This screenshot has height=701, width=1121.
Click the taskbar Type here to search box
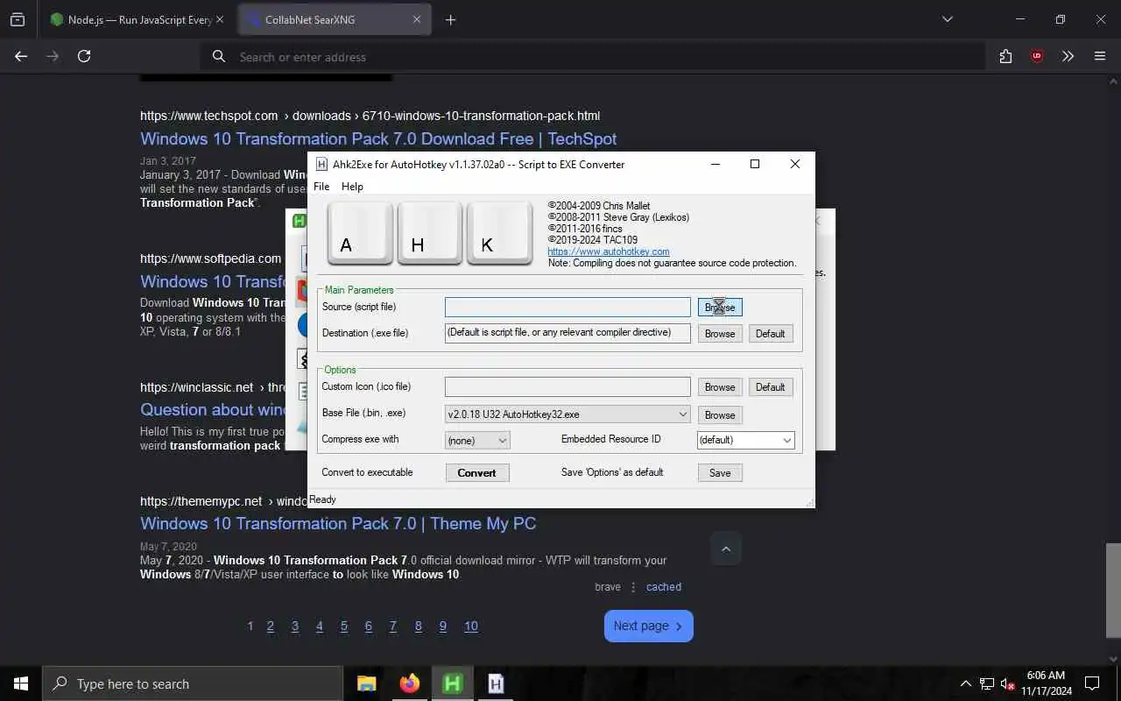[193, 683]
